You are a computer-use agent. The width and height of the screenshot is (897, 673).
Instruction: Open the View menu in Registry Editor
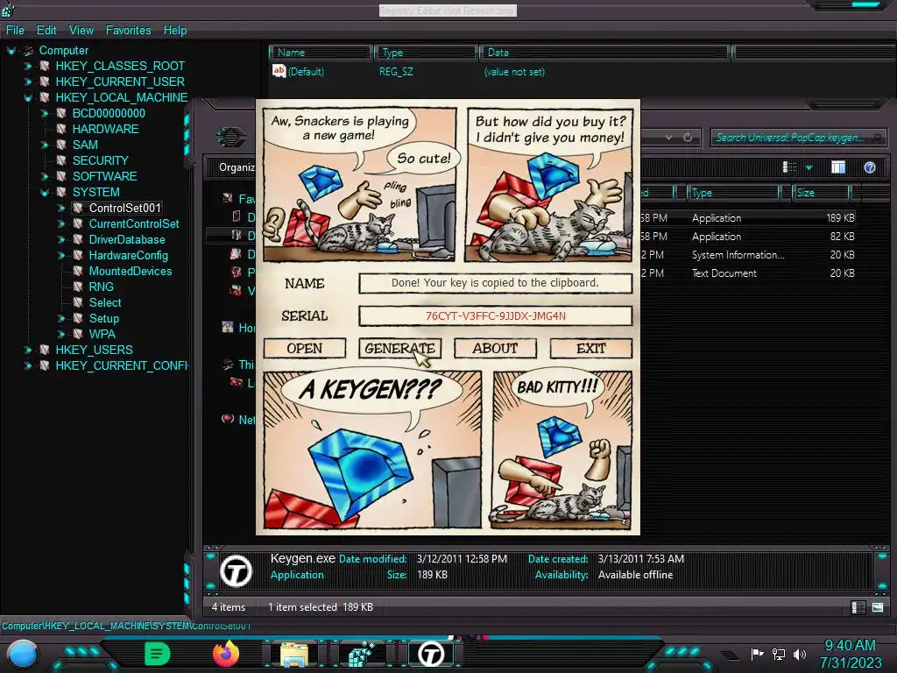pyautogui.click(x=81, y=31)
